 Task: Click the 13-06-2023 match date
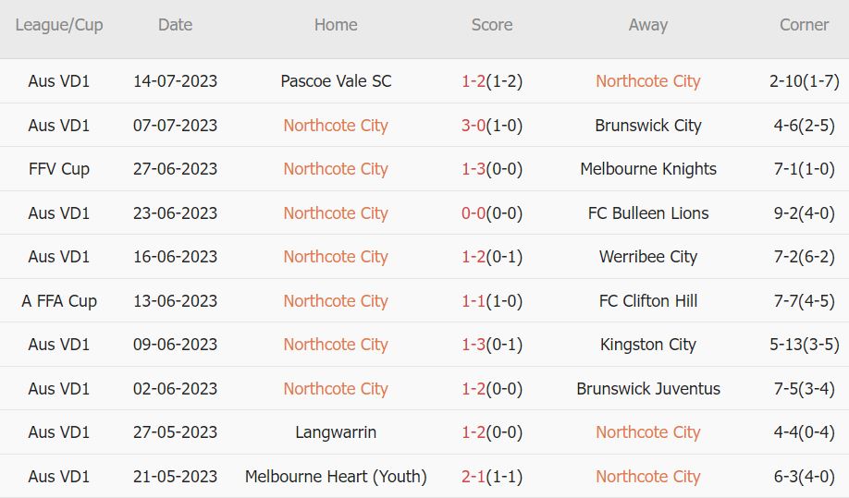coord(175,301)
